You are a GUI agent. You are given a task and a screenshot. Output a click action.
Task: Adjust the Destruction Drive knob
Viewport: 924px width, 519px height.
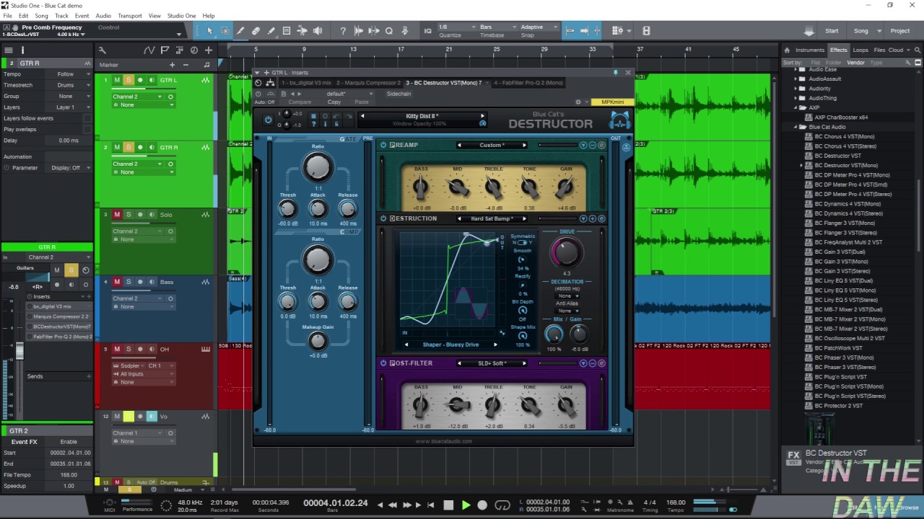566,252
